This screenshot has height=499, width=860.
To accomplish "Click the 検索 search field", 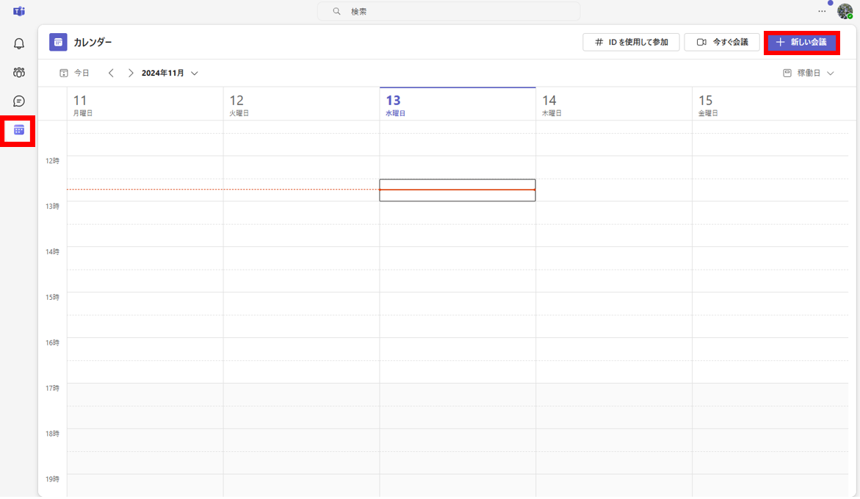I will [448, 12].
